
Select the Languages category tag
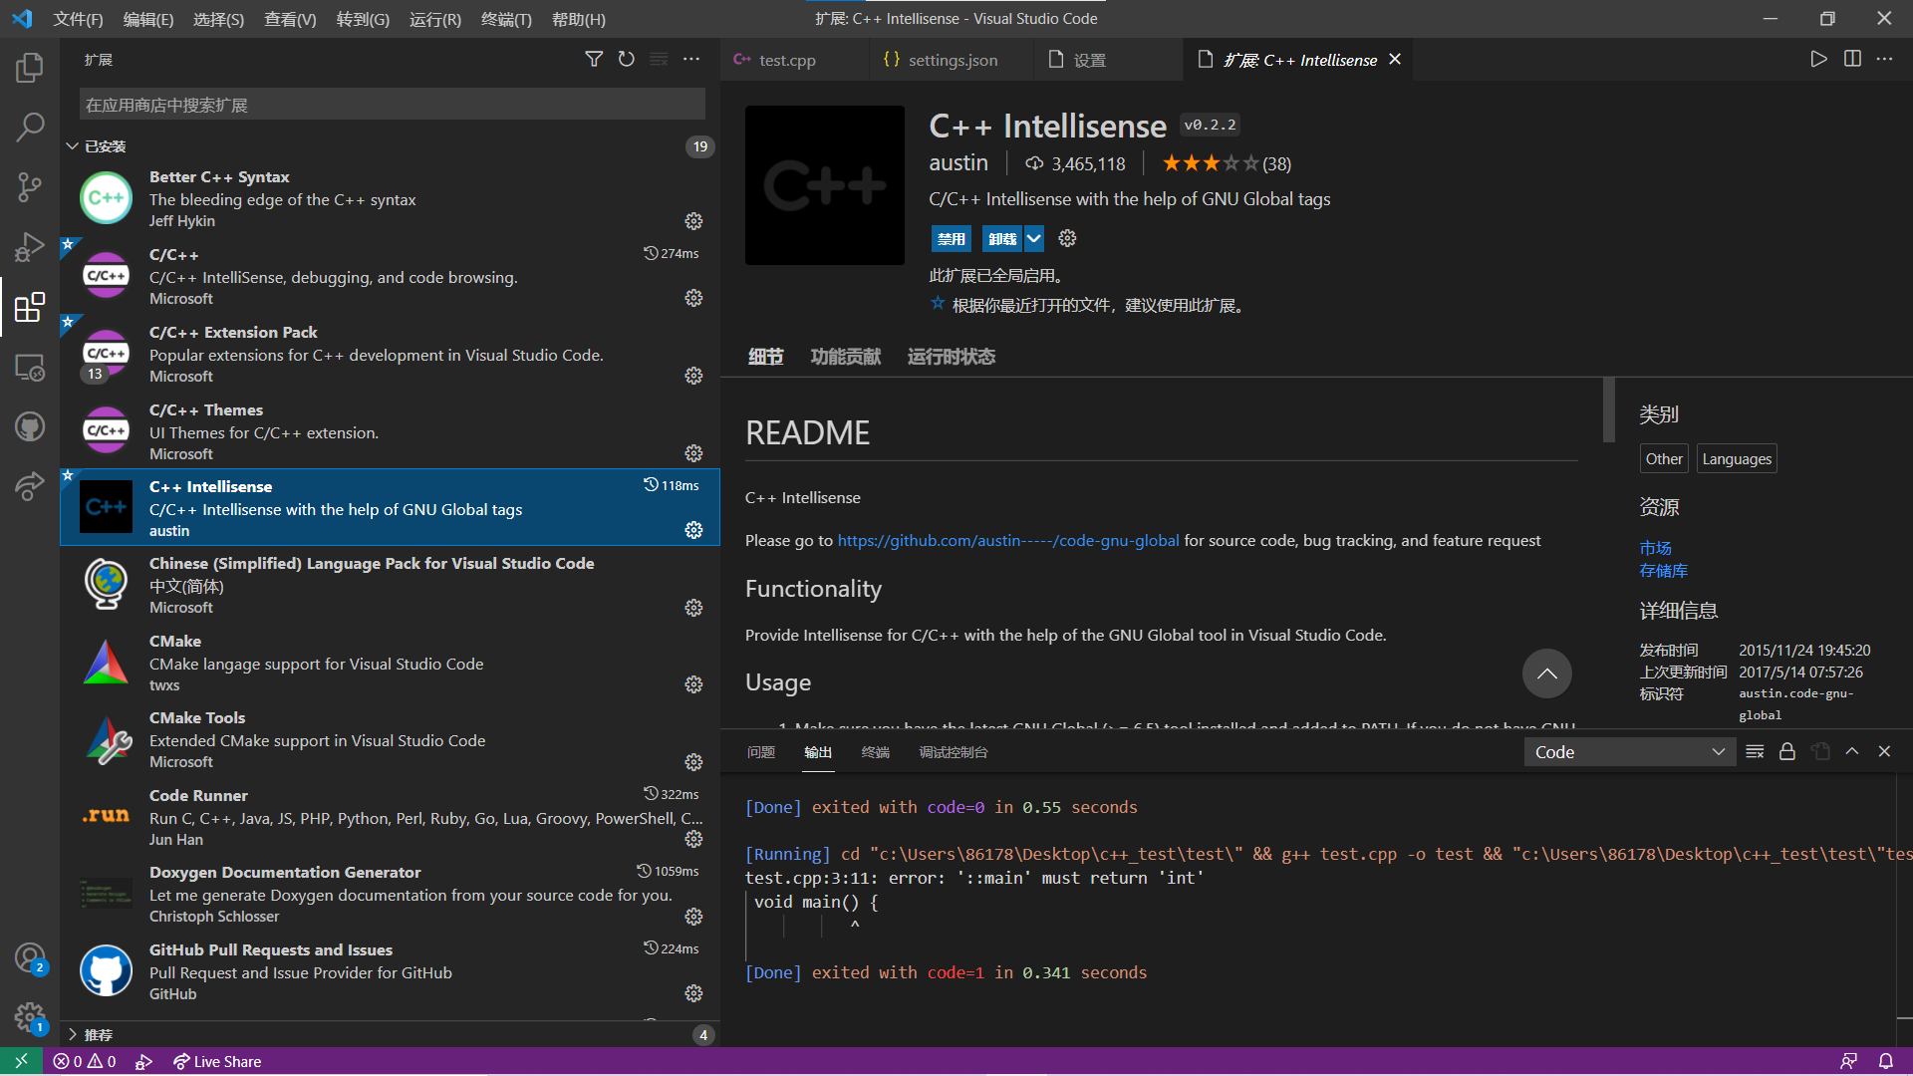pos(1736,458)
